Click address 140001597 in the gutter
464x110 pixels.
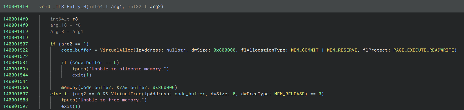[x=15, y=106]
